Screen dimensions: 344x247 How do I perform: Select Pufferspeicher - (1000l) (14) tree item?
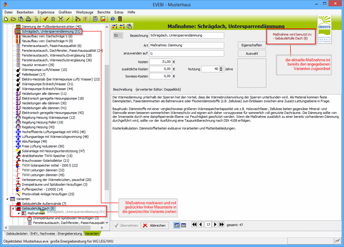point(42,189)
